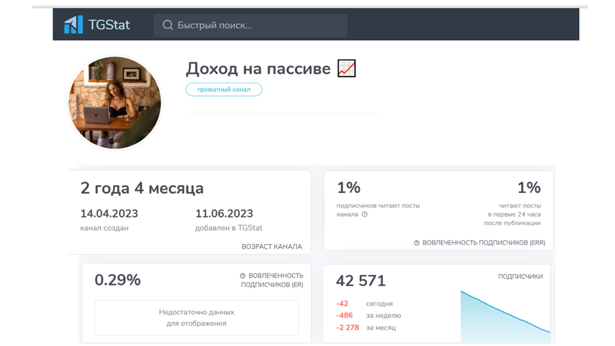This screenshot has width=615, height=346.
Task: Click the '42 571' subscribers count
Action: pyautogui.click(x=360, y=281)
